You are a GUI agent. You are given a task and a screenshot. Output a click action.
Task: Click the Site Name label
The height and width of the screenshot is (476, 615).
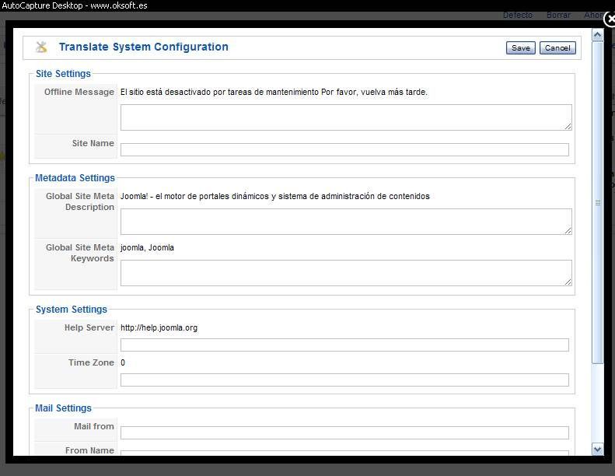93,143
